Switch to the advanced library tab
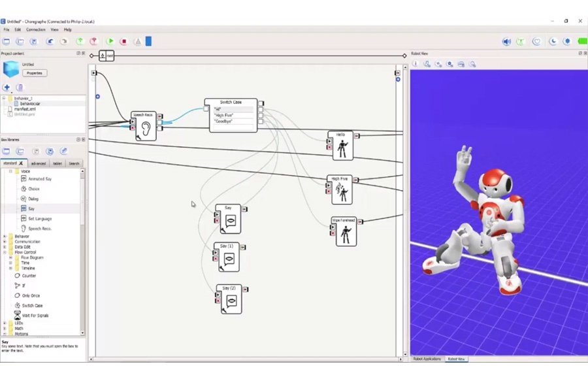Image resolution: width=588 pixels, height=392 pixels. (39, 163)
